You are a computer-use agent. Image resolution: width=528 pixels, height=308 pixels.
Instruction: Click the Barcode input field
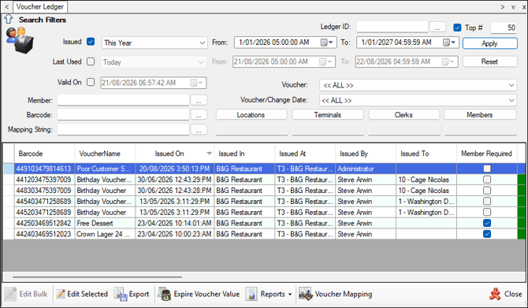tap(123, 114)
